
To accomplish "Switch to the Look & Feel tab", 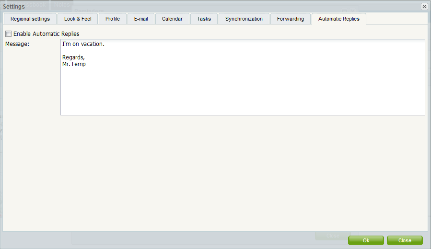I will (78, 19).
